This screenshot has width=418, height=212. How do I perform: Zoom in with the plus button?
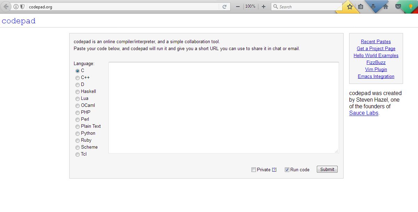coord(264,7)
